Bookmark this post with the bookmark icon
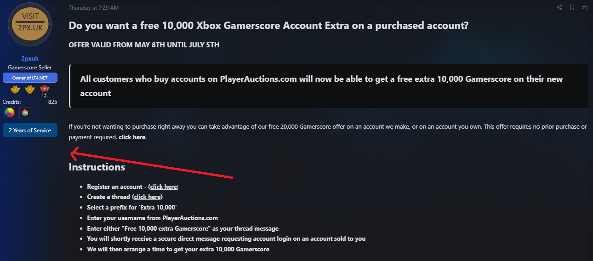Viewport: 593px width, 261px height. pos(572,7)
